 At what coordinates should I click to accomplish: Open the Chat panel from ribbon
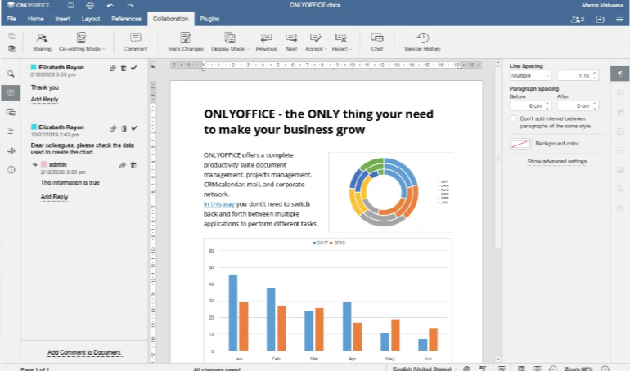point(377,42)
